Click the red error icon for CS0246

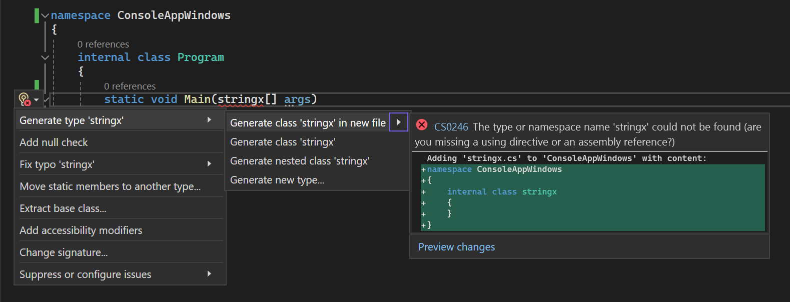[422, 125]
